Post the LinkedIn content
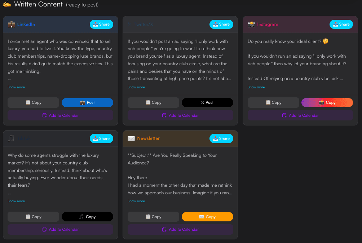Viewport: 362px width, 243px height. click(87, 102)
